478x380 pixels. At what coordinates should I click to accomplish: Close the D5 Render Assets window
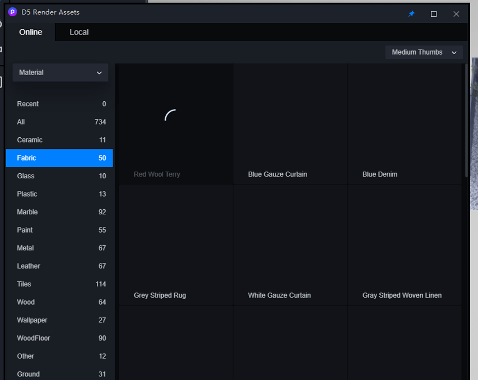456,14
